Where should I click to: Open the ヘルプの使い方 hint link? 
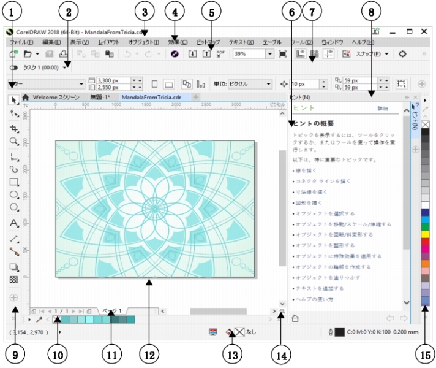pos(314,299)
